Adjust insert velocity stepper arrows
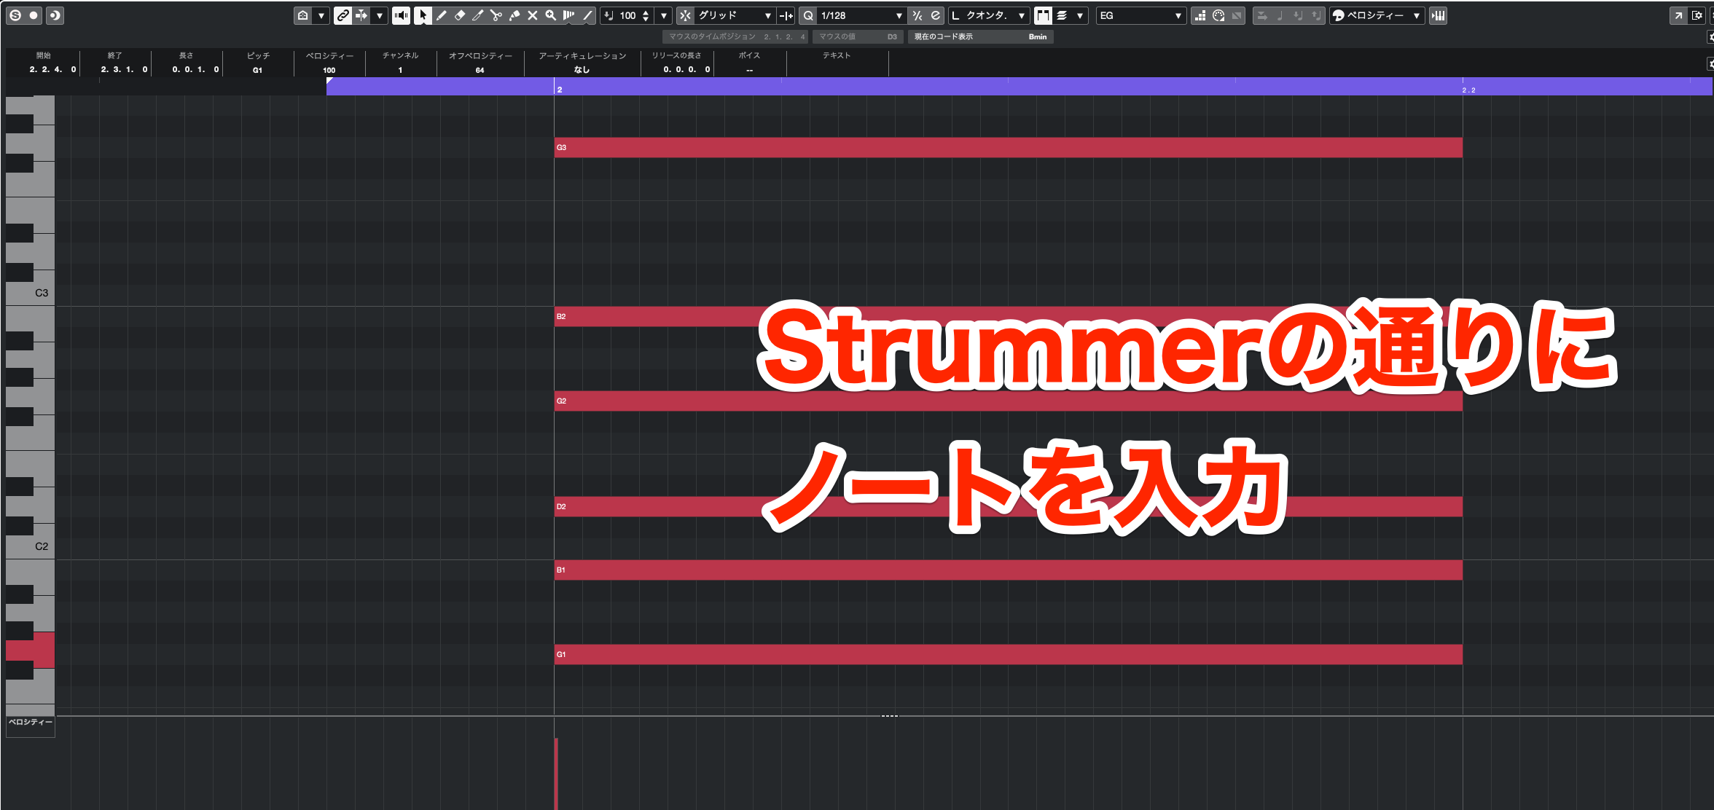This screenshot has height=810, width=1714. [646, 15]
